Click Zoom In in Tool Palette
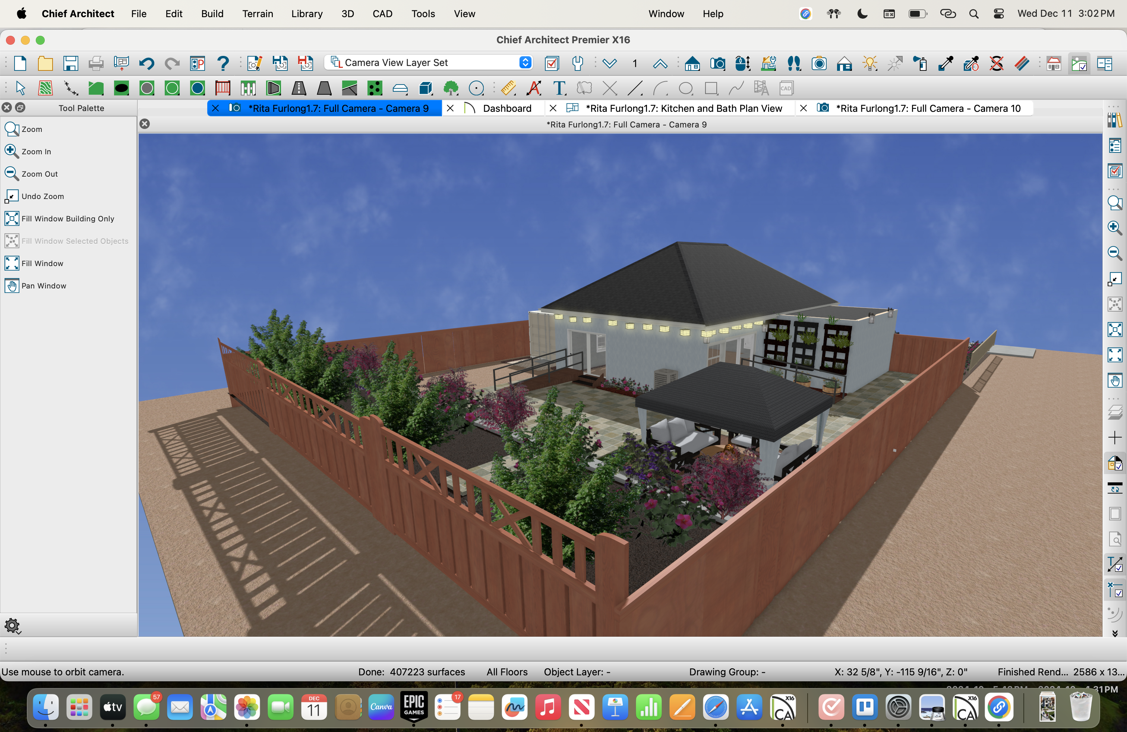Image resolution: width=1127 pixels, height=732 pixels. (x=28, y=152)
